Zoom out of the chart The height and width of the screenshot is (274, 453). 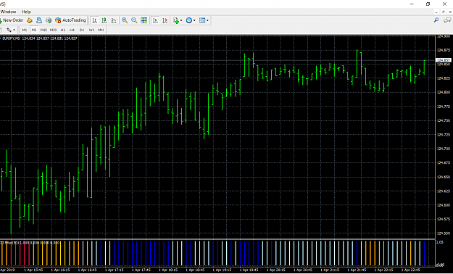(x=134, y=20)
